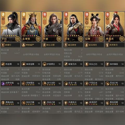Open the 风卷残云 skill entry
Viewport: 125px width, 125px height.
pos(73,103)
